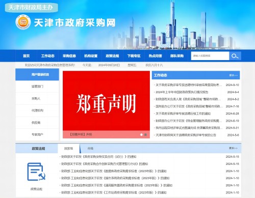Open 操作系统政府采购需求标准 (2023年版) notice

115,178
